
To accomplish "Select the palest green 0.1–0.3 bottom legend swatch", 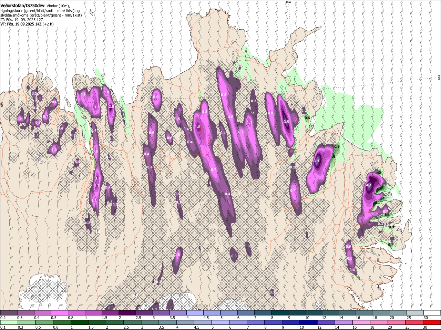I will pos(9,322).
